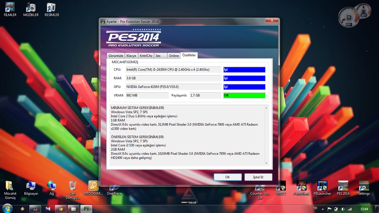Click the VRAM 992 MB field
Screen dimensions: 379x213
click(x=147, y=95)
